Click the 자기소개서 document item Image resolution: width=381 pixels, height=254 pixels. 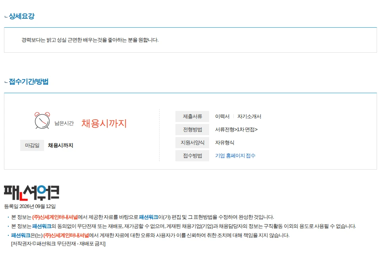[x=249, y=116]
